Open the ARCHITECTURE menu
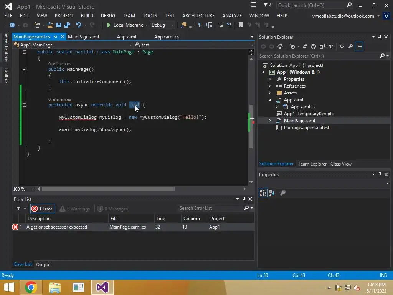Image resolution: width=393 pixels, height=295 pixels. click(198, 15)
